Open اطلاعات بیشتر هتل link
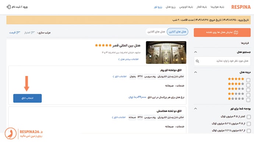Screen dimensions: 254x142 (x=128, y=59)
